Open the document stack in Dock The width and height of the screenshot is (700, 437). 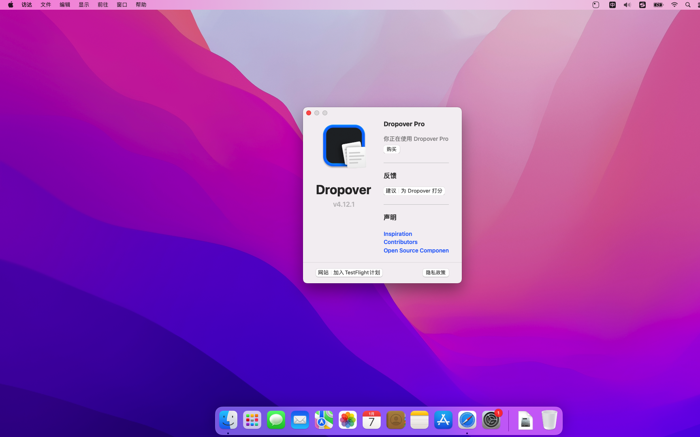pyautogui.click(x=525, y=420)
